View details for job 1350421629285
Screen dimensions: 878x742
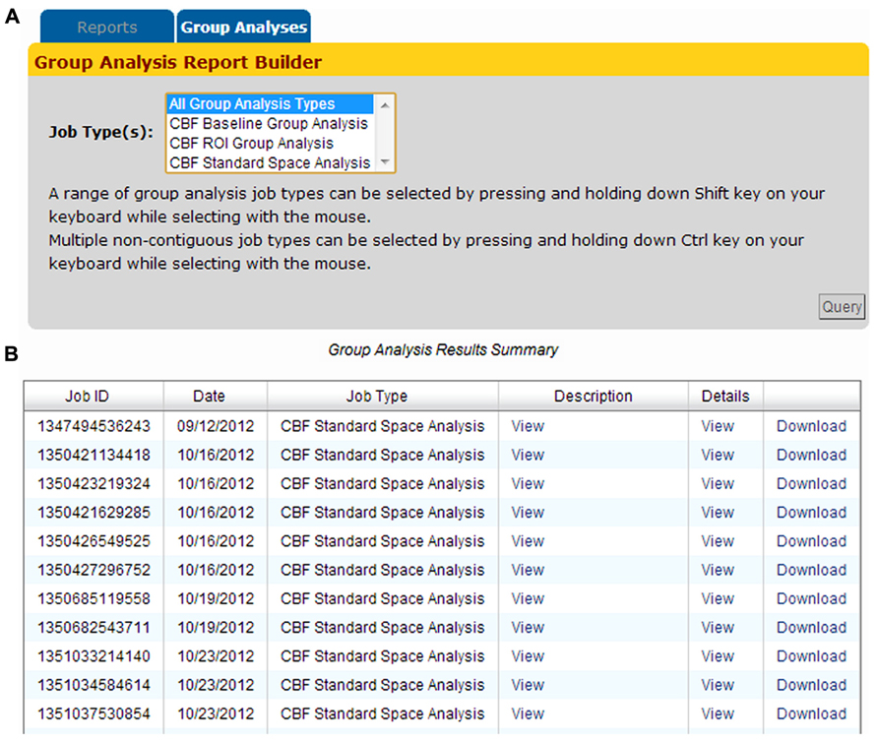[718, 513]
